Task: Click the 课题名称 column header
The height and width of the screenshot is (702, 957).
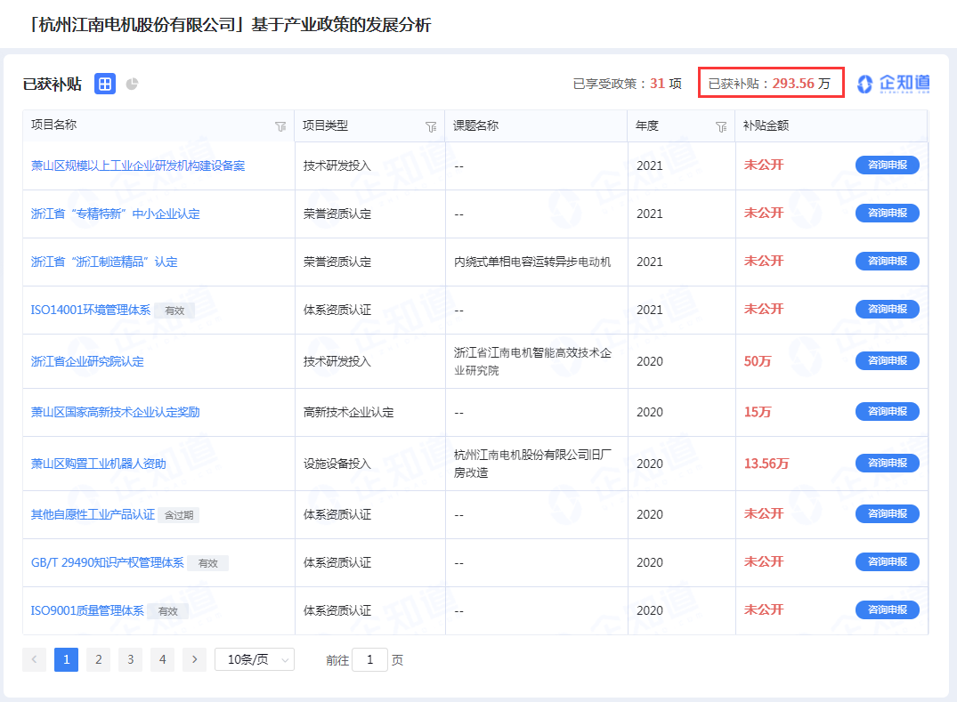Action: coord(476,125)
